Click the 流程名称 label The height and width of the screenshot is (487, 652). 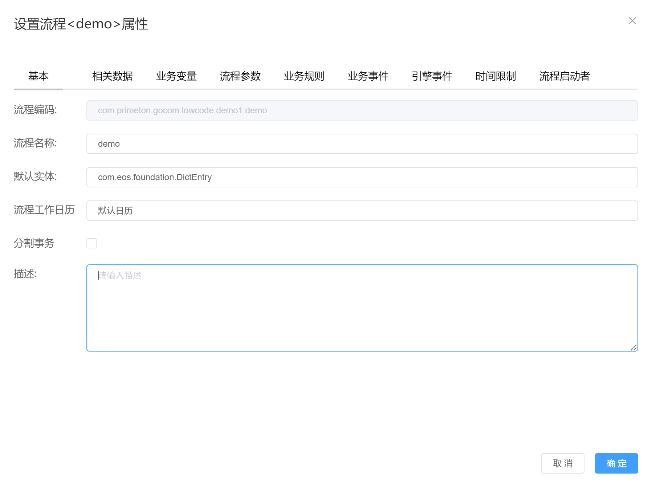click(x=35, y=143)
